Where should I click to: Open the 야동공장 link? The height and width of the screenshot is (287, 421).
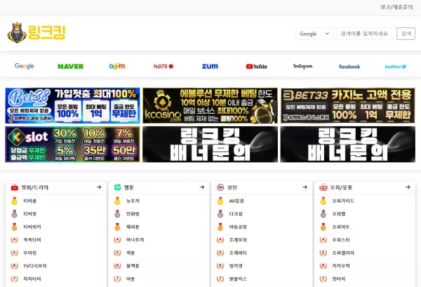coord(238,227)
